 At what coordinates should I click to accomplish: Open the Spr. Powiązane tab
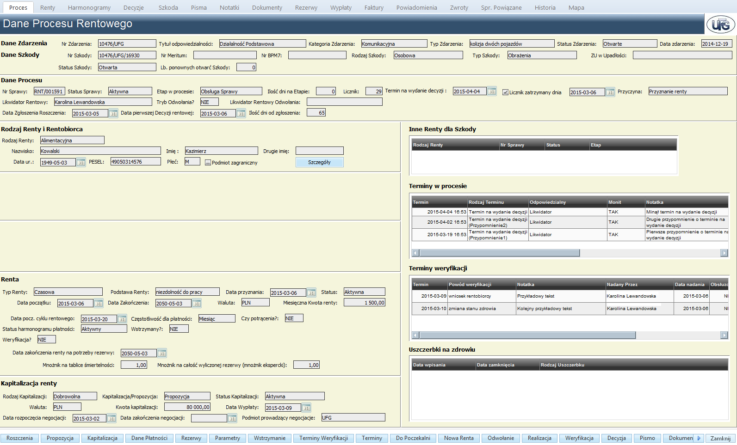[502, 7]
